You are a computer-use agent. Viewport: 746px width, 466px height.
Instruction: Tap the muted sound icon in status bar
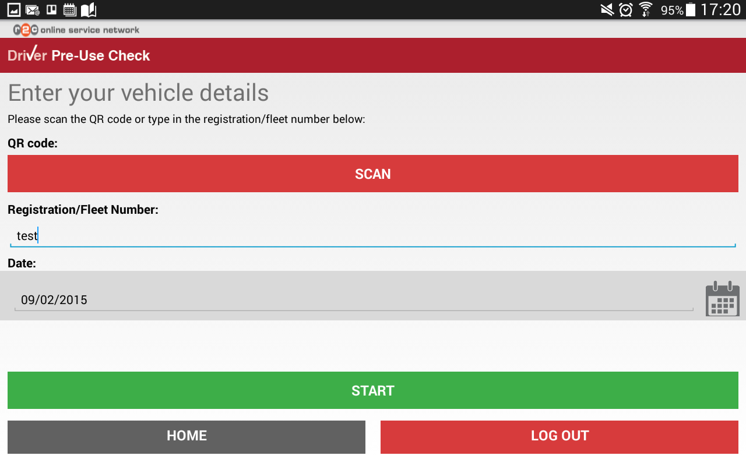606,9
